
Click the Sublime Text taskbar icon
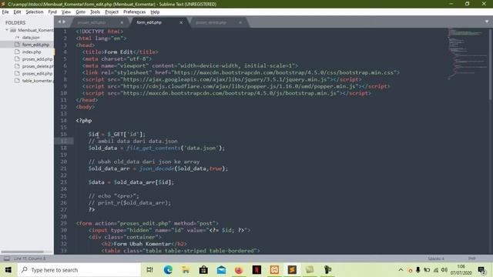point(292,270)
